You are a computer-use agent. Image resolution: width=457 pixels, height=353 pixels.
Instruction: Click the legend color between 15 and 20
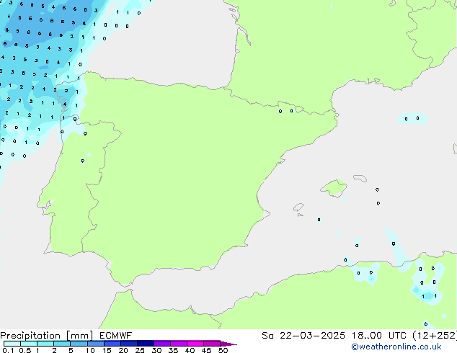click(x=112, y=344)
